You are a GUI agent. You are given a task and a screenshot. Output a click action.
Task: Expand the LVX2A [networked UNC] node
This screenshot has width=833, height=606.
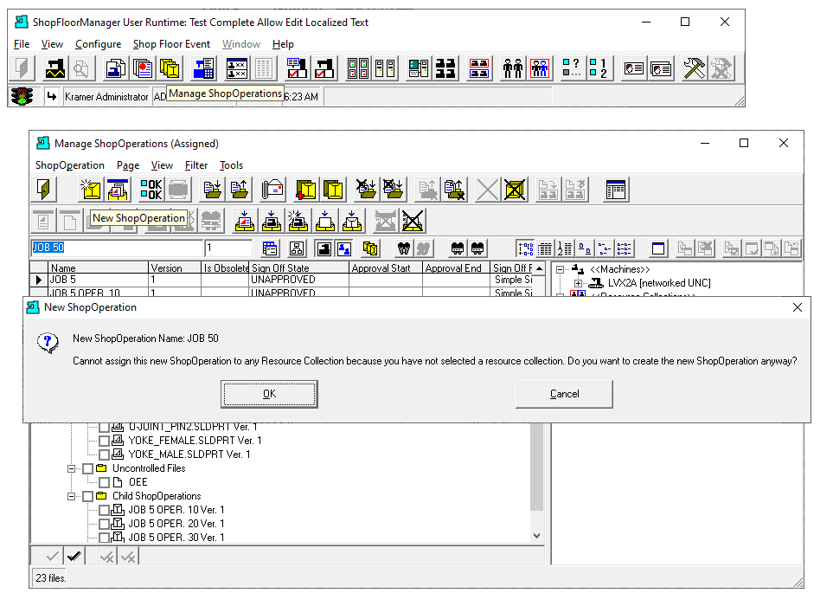578,283
